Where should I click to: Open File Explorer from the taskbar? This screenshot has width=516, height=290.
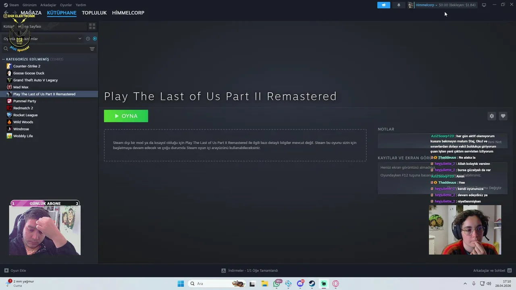coord(264,284)
